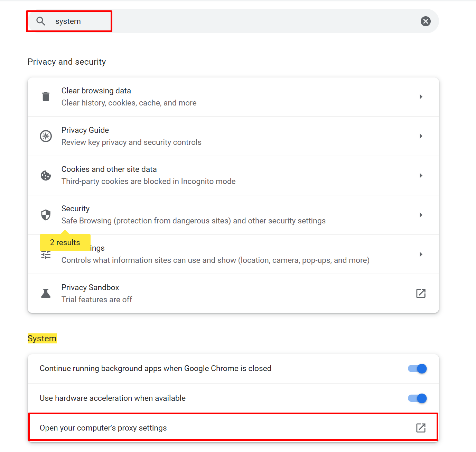Open Cookies and other site data row
476x452 pixels.
pos(233,176)
